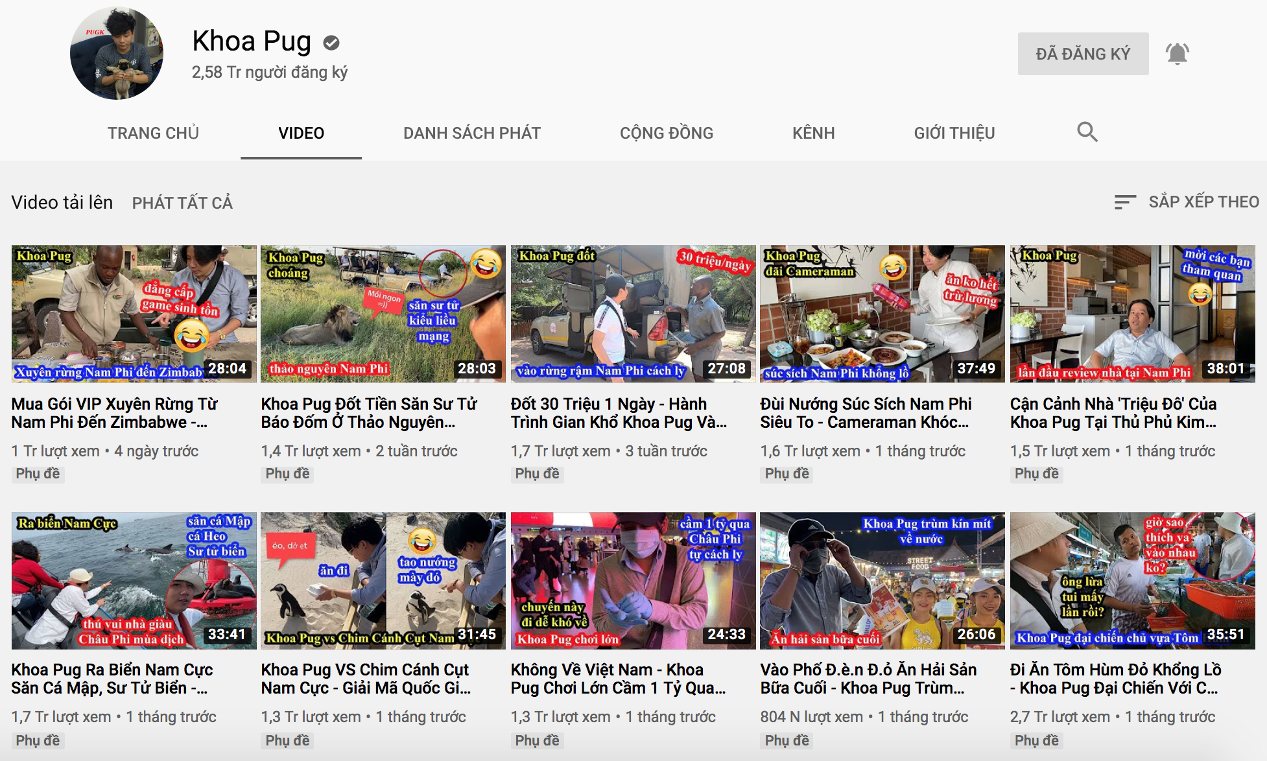Screen dimensions: 1267x761
Task: Click the 37:49 duration badge
Action: click(976, 368)
